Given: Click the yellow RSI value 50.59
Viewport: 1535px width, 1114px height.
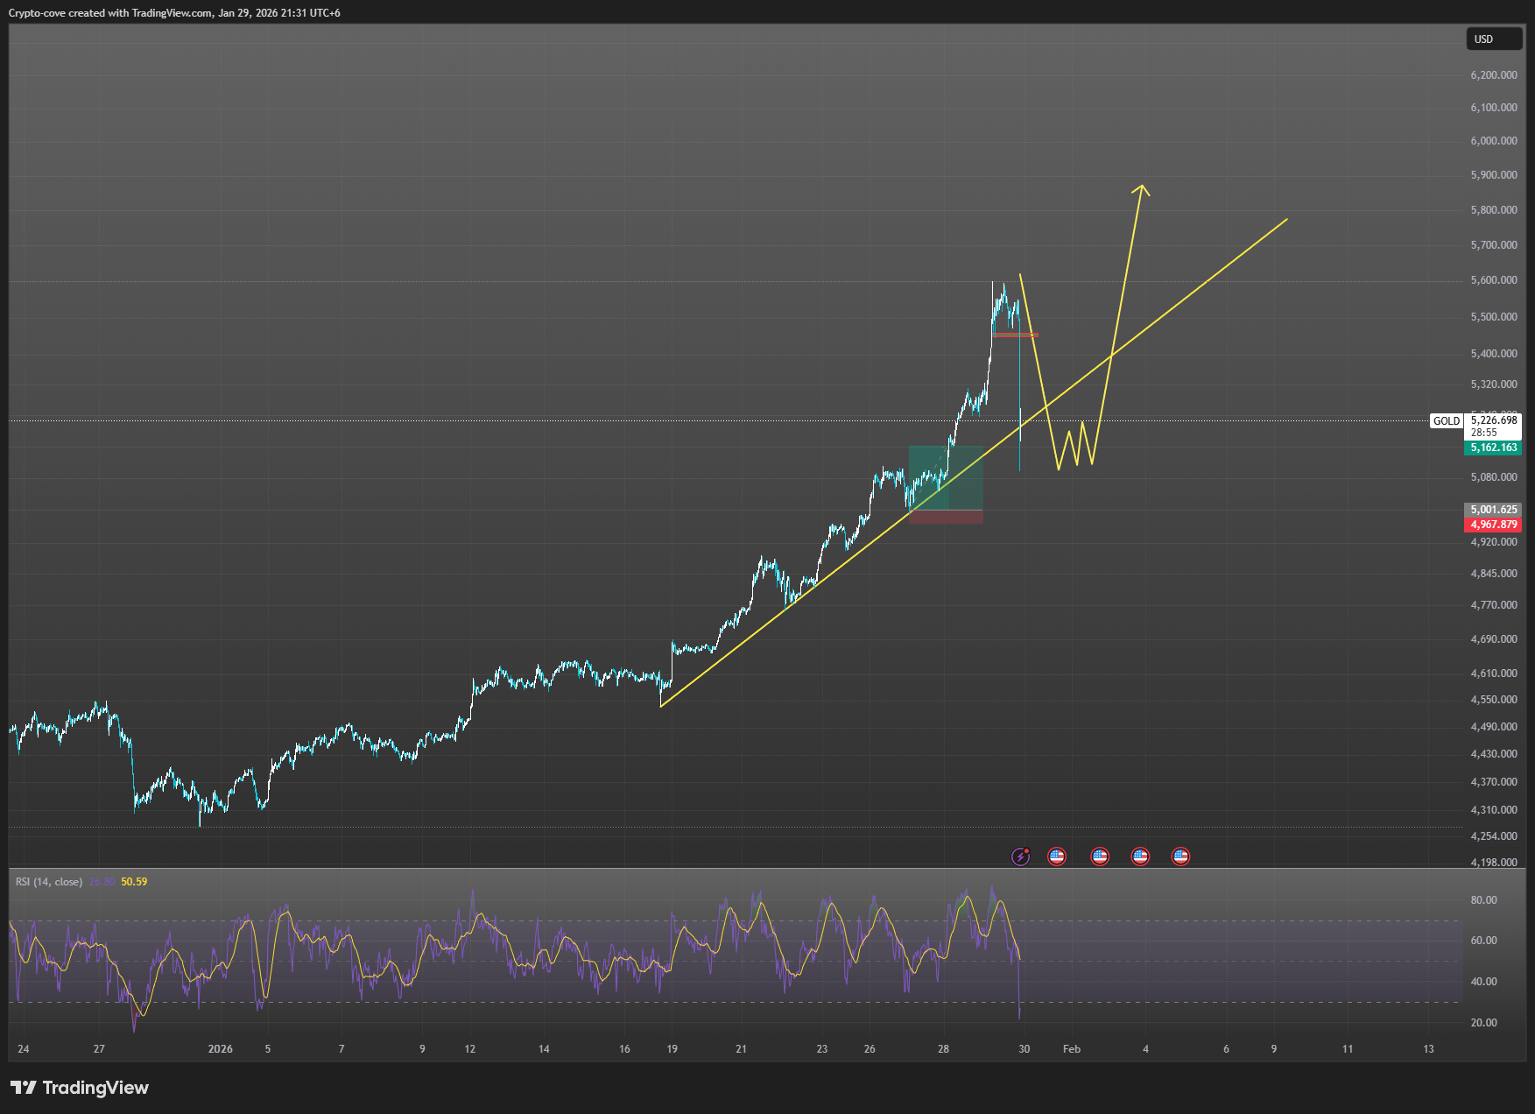Looking at the screenshot, I should click(134, 882).
